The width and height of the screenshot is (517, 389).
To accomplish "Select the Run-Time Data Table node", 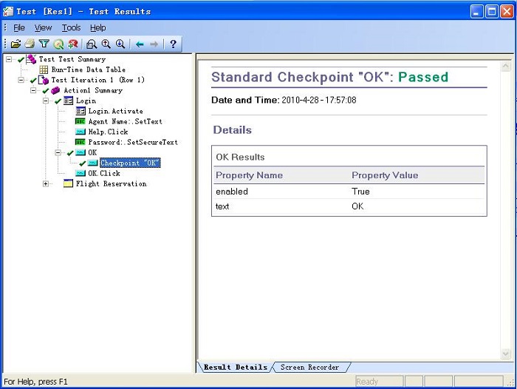I will [x=88, y=70].
